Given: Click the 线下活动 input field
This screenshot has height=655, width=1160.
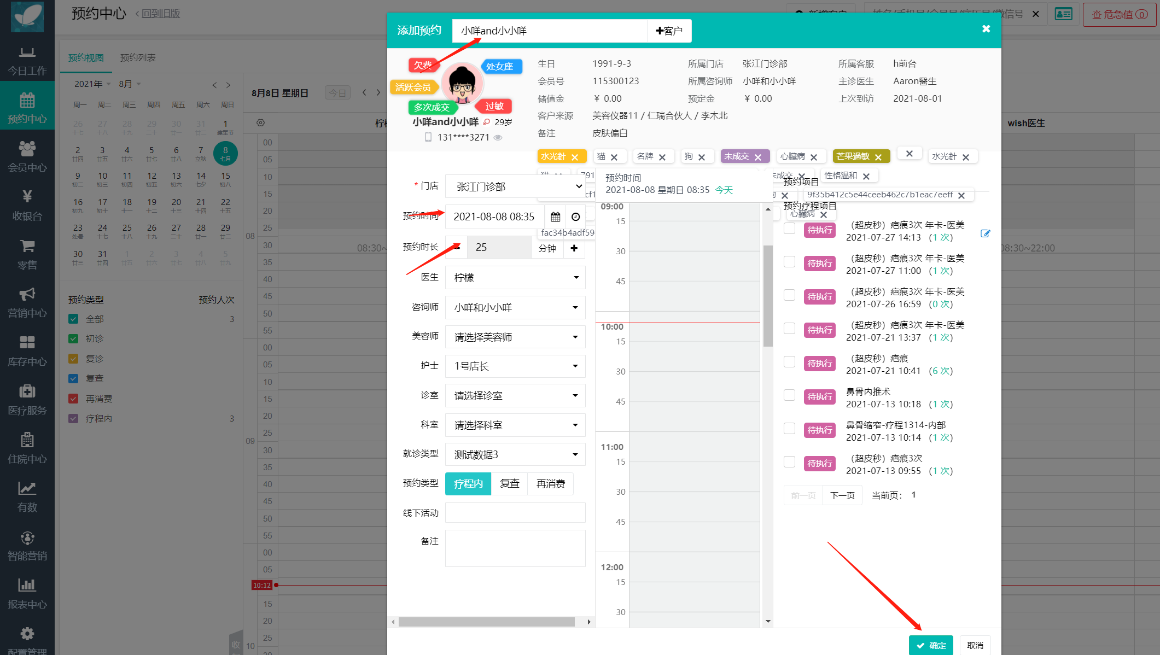Looking at the screenshot, I should [515, 513].
